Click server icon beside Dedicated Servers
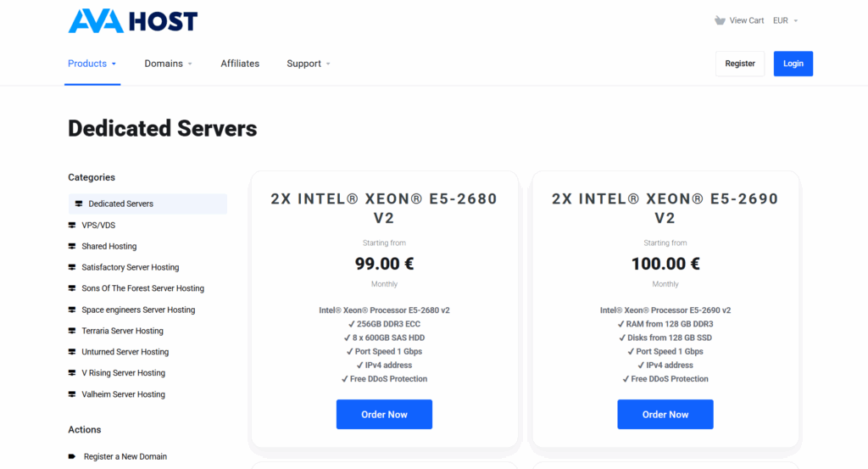The width and height of the screenshot is (868, 469). pyautogui.click(x=79, y=204)
